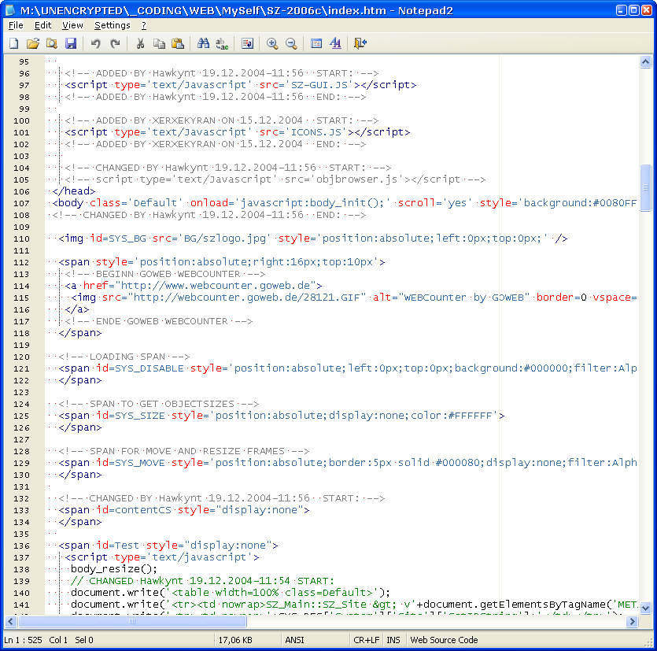Click 'SYS_DISABLE' span id on line 121
Screen dimensions: 657x651
(149, 368)
